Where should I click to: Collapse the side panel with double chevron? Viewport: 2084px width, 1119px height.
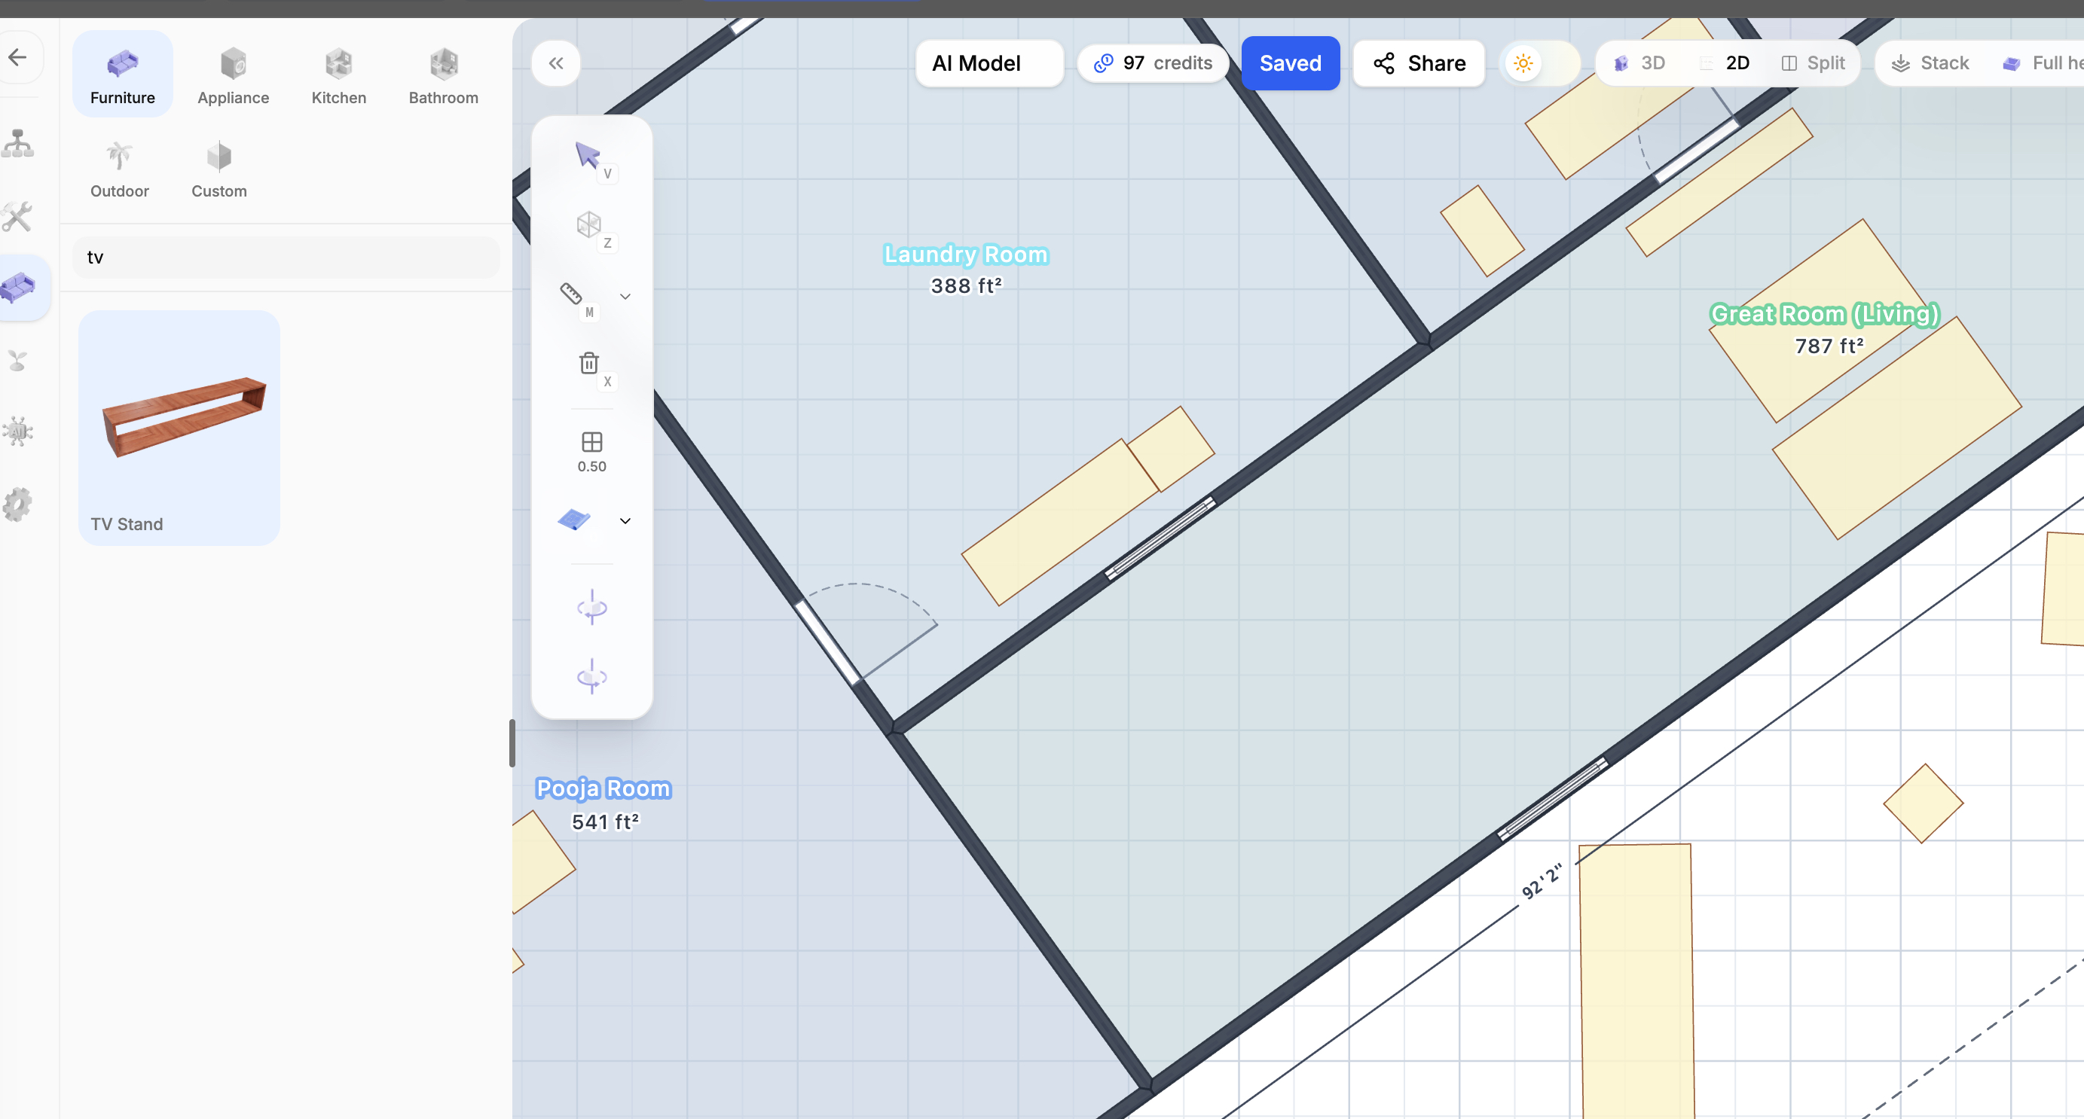556,63
